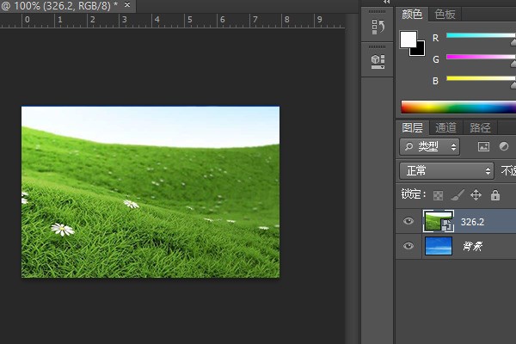Toggle the adjustment layer filter icon
Viewport: 516px width, 344px height.
point(503,146)
